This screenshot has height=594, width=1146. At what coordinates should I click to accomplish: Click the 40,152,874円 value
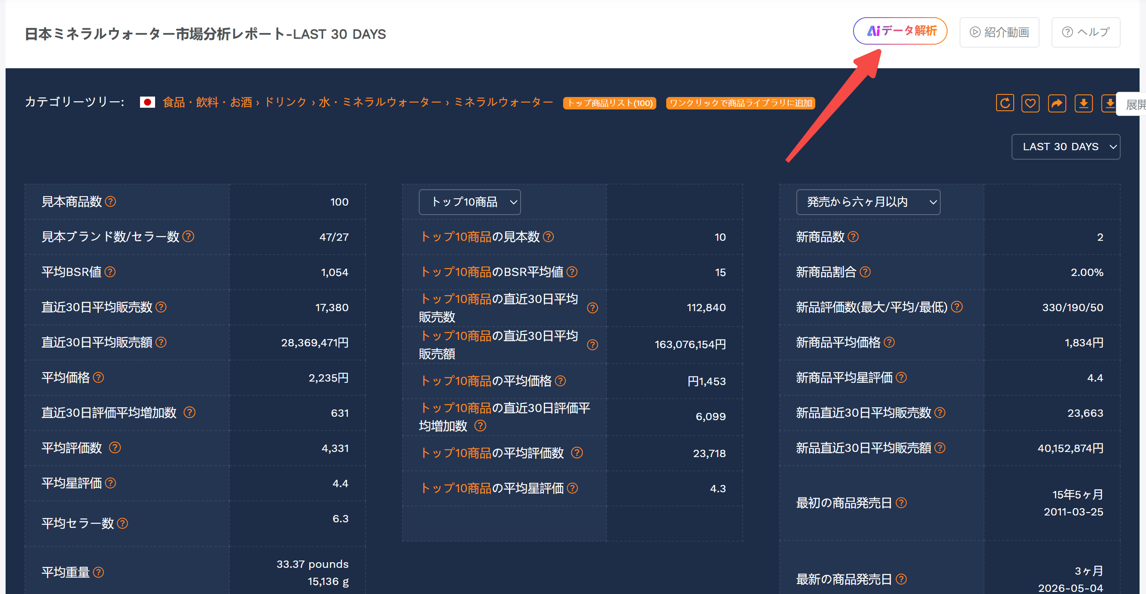click(1070, 448)
